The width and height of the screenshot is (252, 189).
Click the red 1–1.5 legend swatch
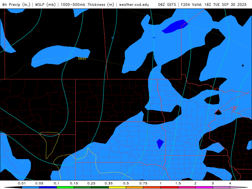169,187
